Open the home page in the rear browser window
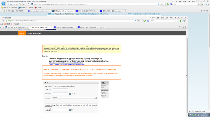Image resolution: width=210 pixels, height=117 pixels. click(x=24, y=4)
